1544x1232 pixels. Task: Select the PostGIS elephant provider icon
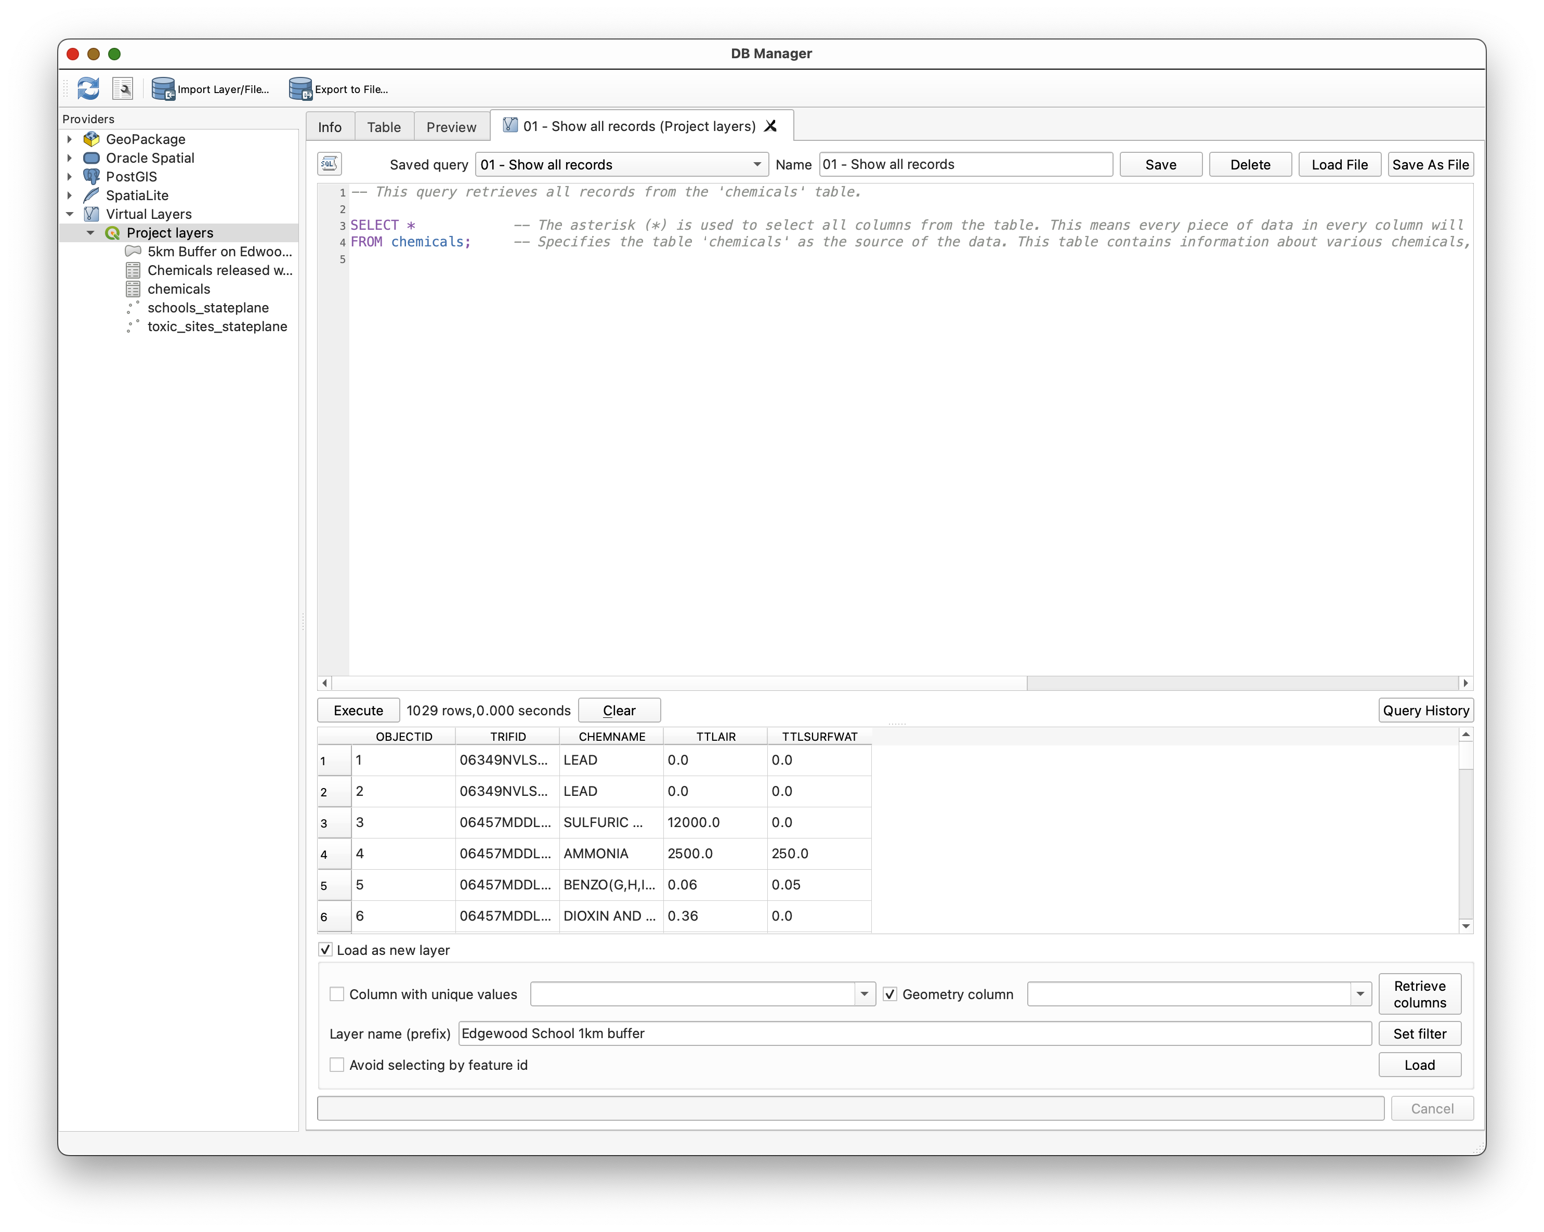pyautogui.click(x=91, y=176)
